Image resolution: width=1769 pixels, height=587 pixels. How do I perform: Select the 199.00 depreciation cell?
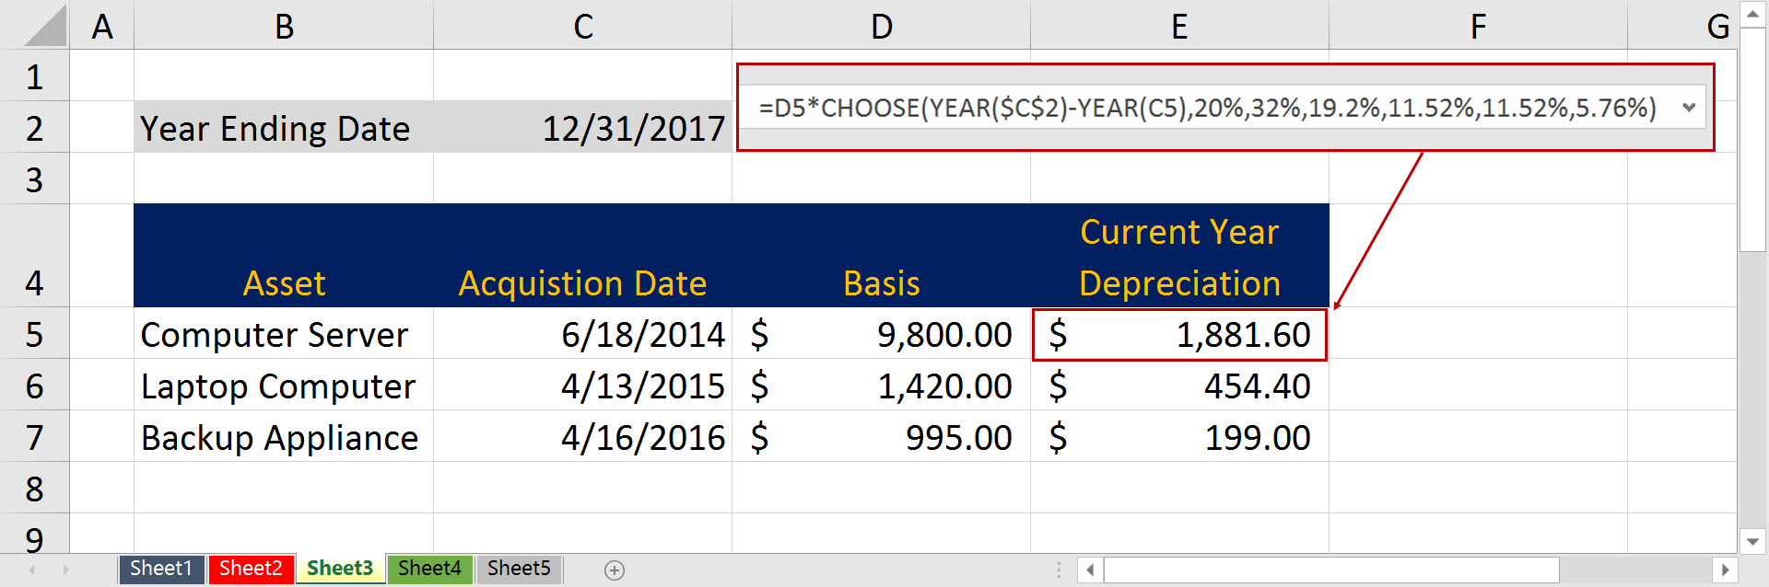pyautogui.click(x=1179, y=437)
